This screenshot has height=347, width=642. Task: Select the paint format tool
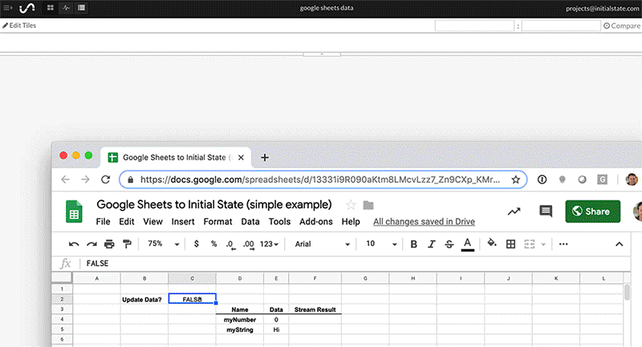(x=128, y=244)
